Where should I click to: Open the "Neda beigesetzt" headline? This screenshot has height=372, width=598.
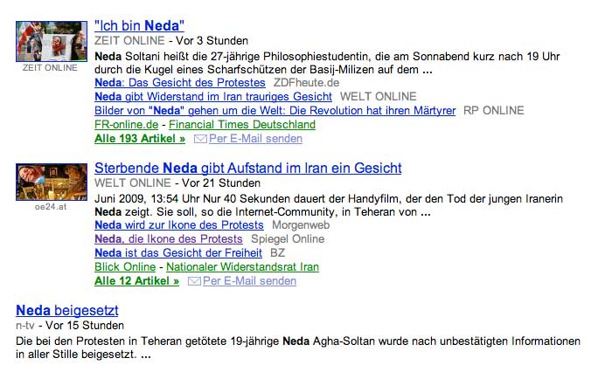tap(67, 310)
